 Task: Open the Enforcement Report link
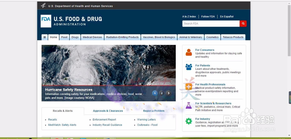click(x=104, y=120)
